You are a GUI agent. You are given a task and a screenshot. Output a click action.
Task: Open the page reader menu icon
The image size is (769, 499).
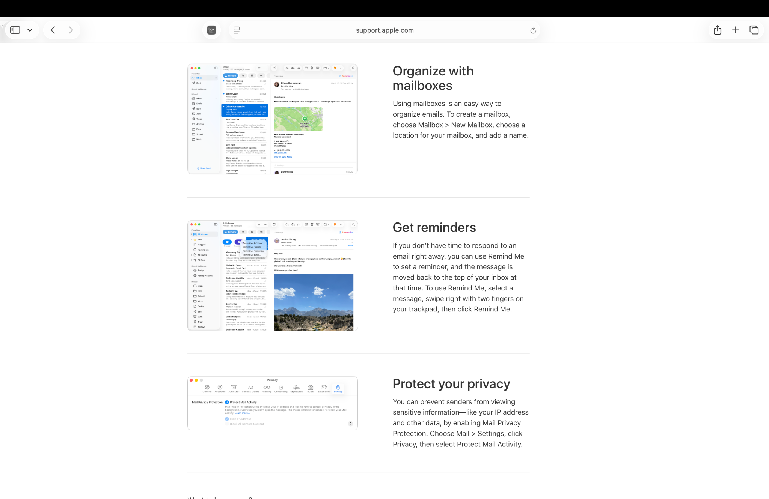[x=237, y=30]
